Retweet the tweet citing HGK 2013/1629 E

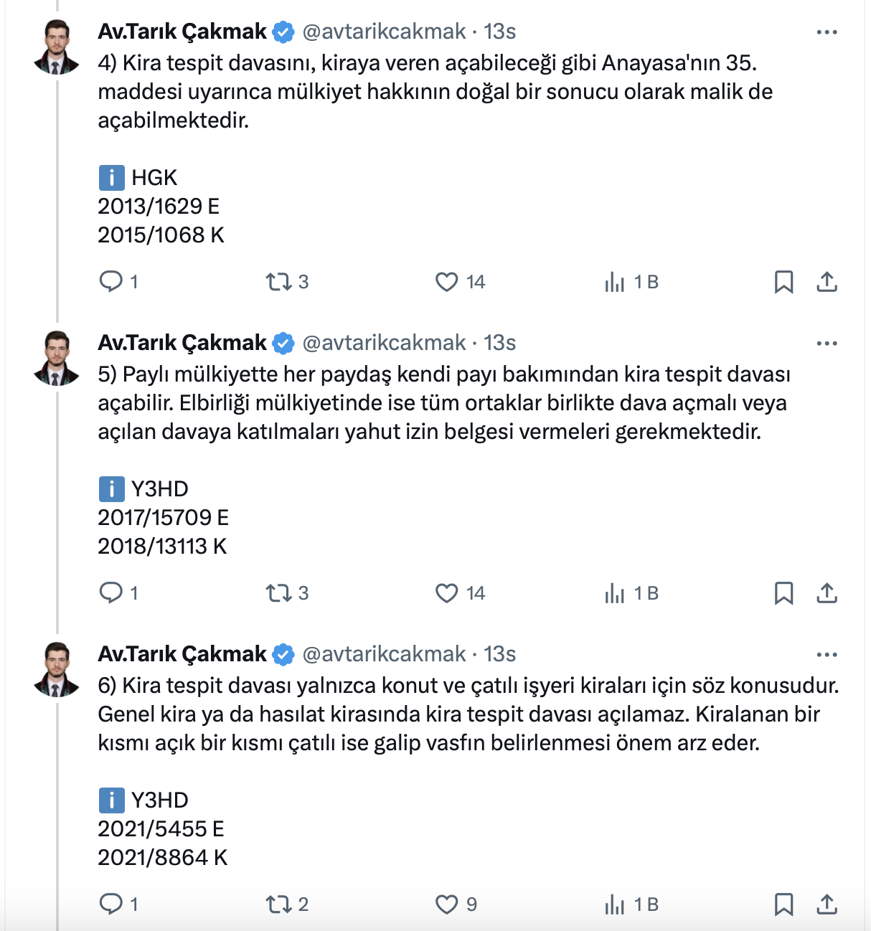[x=278, y=281]
